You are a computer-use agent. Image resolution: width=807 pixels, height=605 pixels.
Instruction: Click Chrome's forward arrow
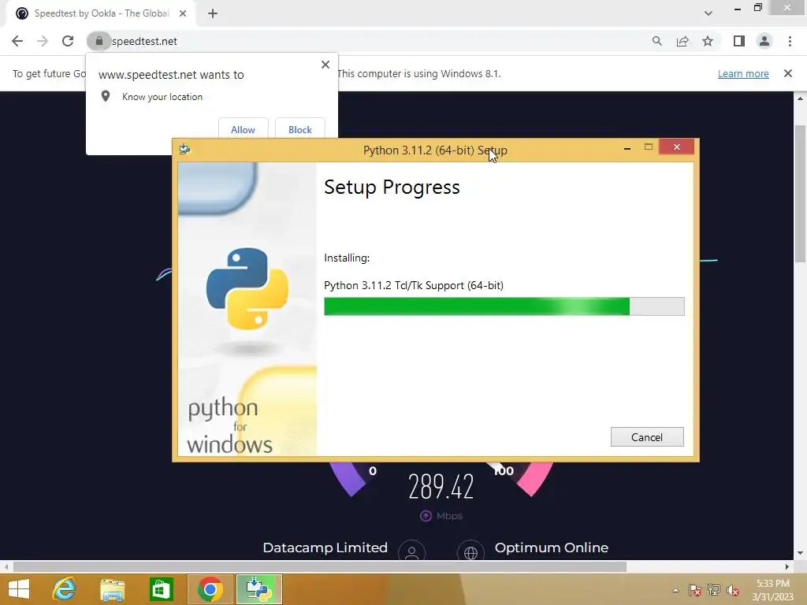[43, 41]
